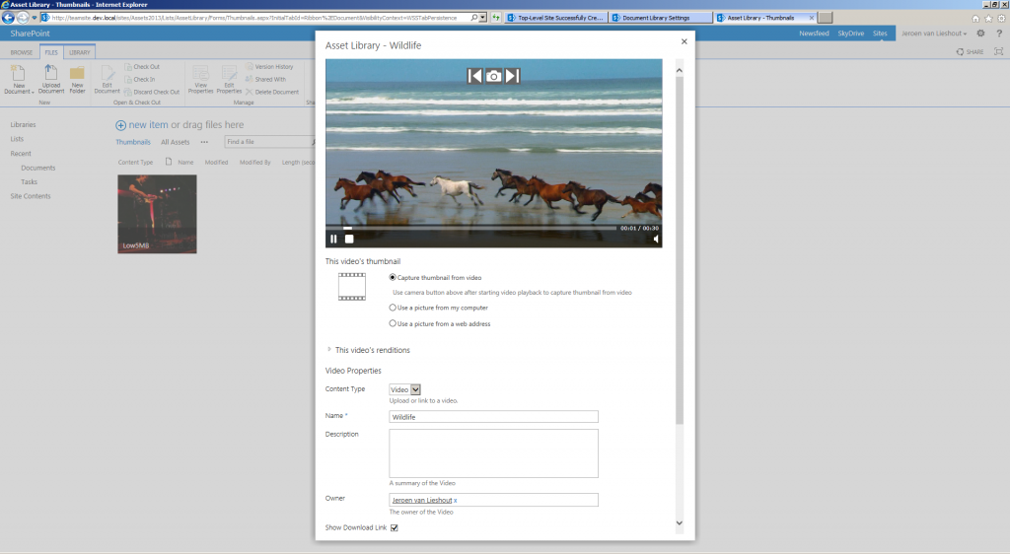Switch to the BROWSE ribbon tab
Screen dimensions: 1010x554
[x=22, y=52]
